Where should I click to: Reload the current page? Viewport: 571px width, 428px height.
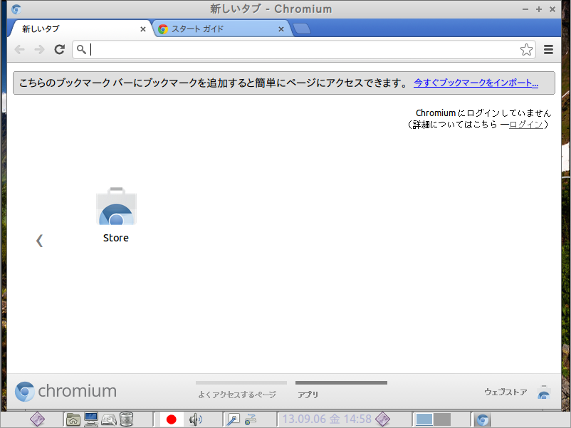[x=59, y=49]
